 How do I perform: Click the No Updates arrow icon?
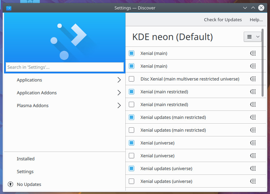coord(10,184)
